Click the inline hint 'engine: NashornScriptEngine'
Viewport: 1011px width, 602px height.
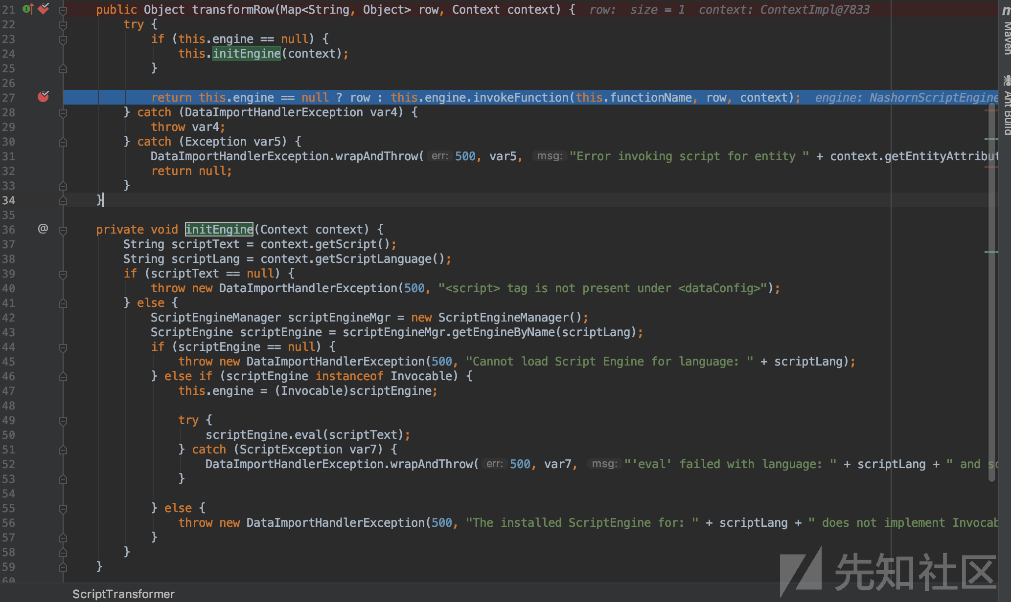[906, 97]
